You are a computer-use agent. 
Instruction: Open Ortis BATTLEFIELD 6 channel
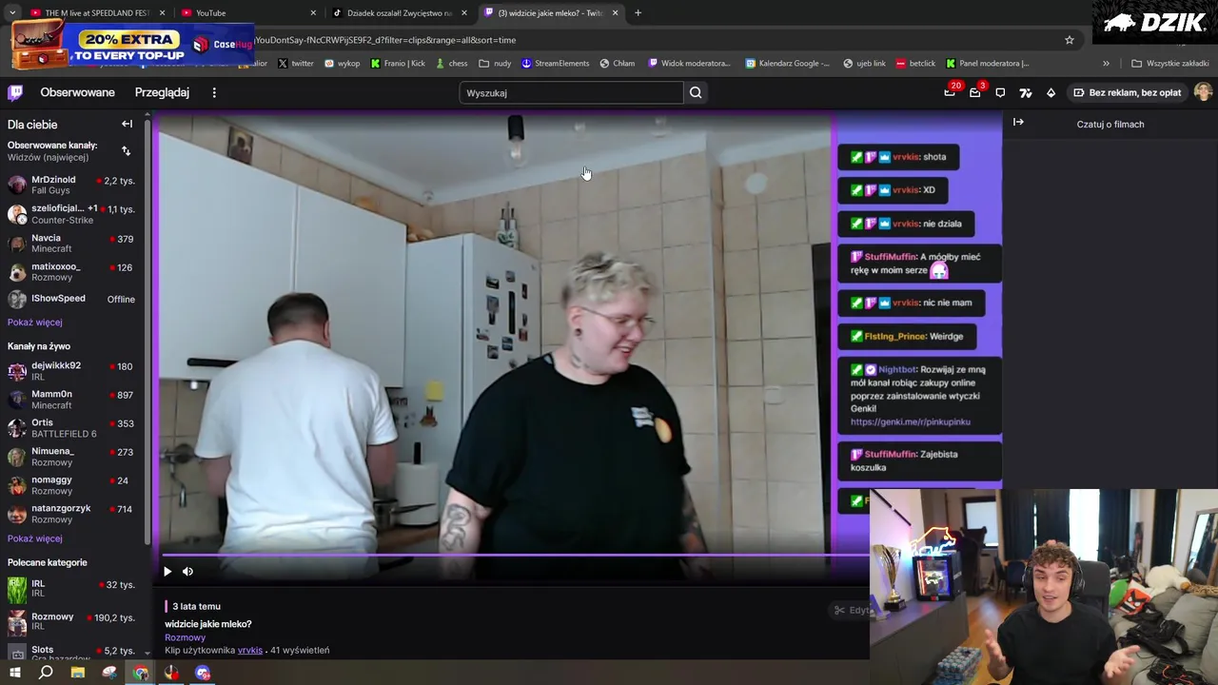click(72, 428)
